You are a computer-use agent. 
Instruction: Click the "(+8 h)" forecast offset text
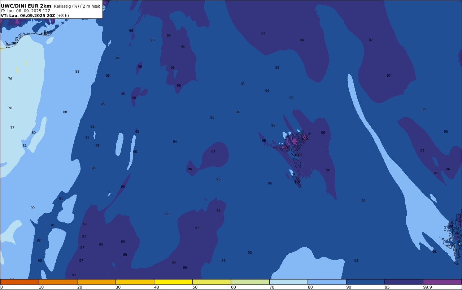pyautogui.click(x=62, y=16)
